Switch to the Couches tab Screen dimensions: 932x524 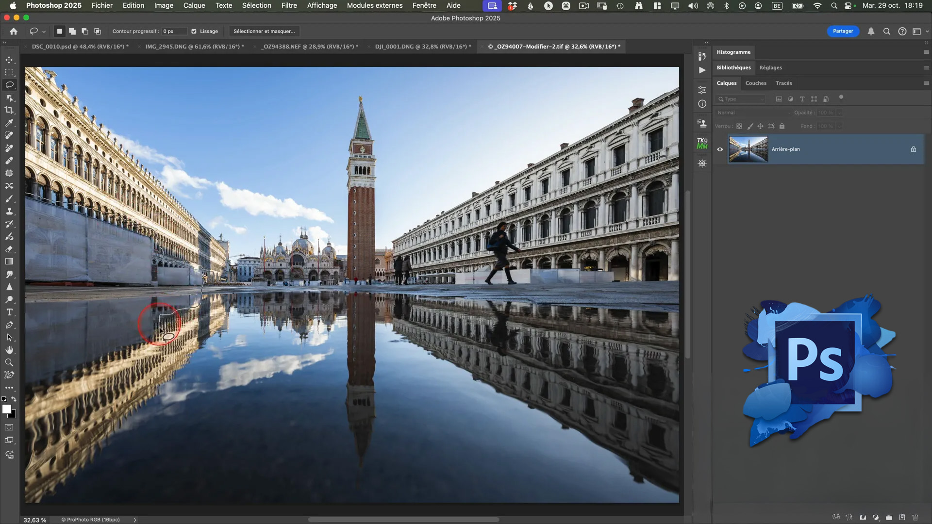(755, 83)
